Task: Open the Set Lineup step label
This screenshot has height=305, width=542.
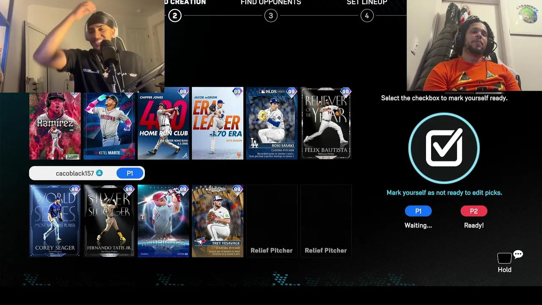Action: pyautogui.click(x=367, y=3)
